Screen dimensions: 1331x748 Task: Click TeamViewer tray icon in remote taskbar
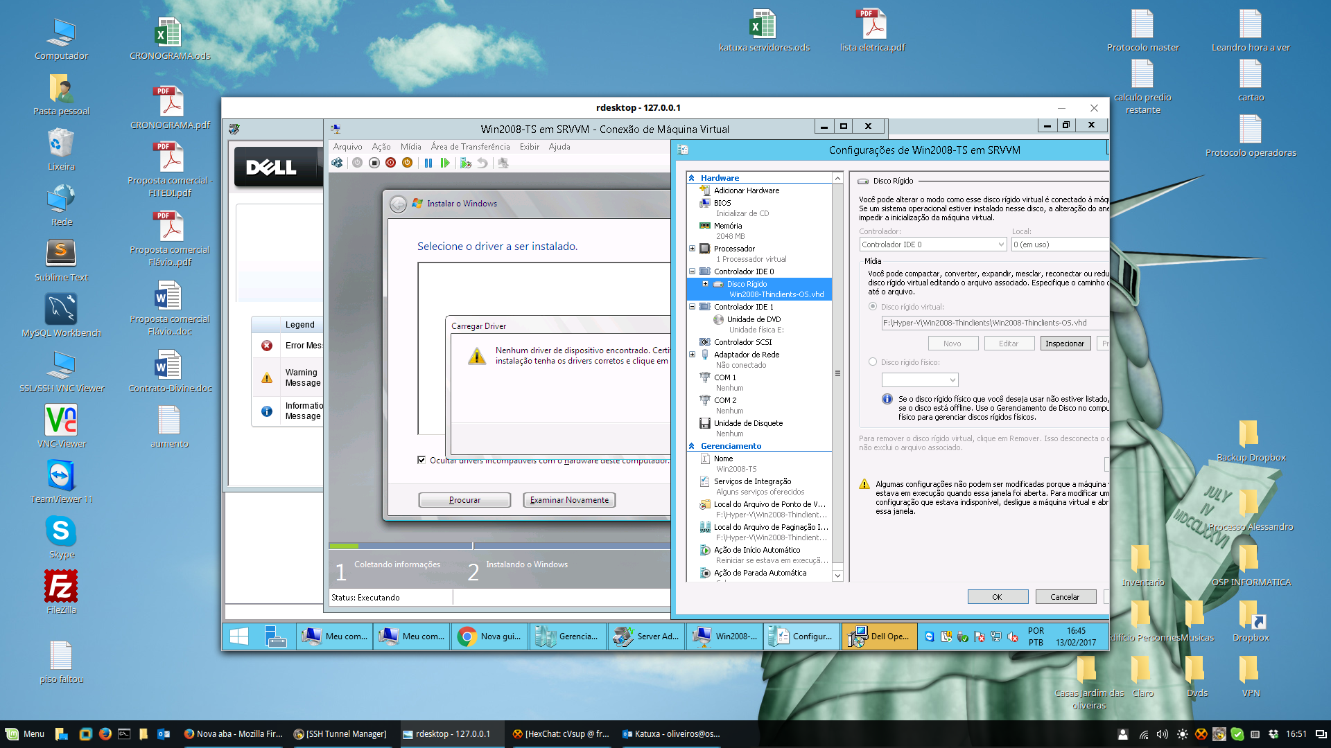[x=930, y=636]
